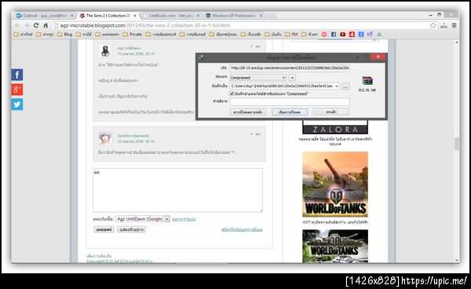Click the plus button next to the category dropdown
This screenshot has width=471, height=289.
pyautogui.click(x=292, y=78)
